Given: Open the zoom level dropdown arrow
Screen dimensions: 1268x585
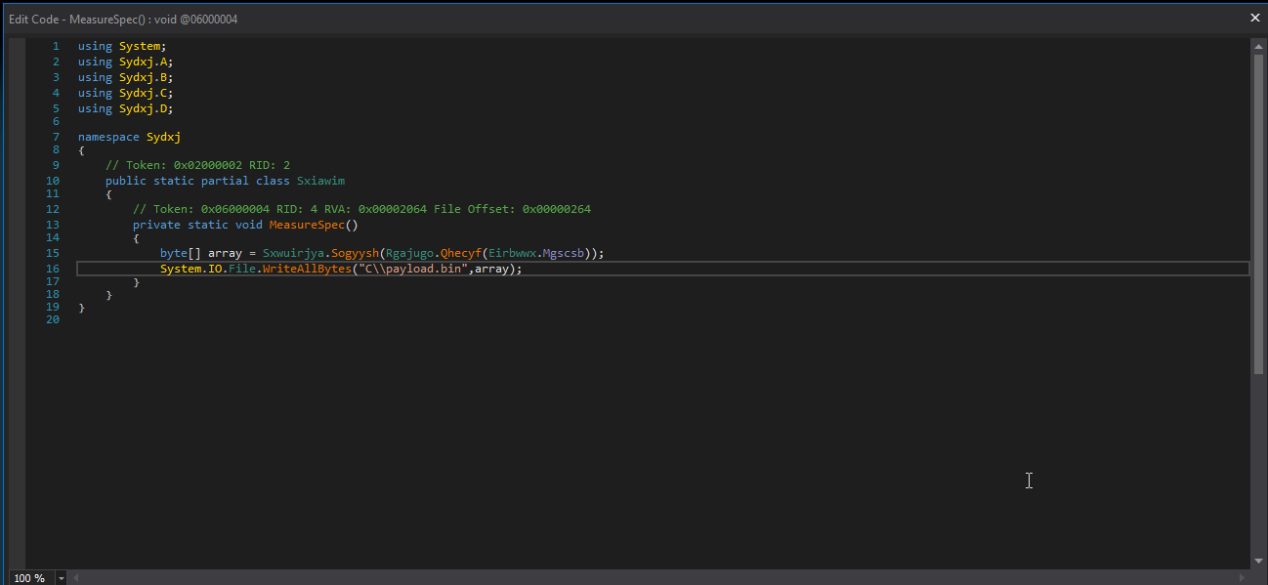Looking at the screenshot, I should coord(60,577).
